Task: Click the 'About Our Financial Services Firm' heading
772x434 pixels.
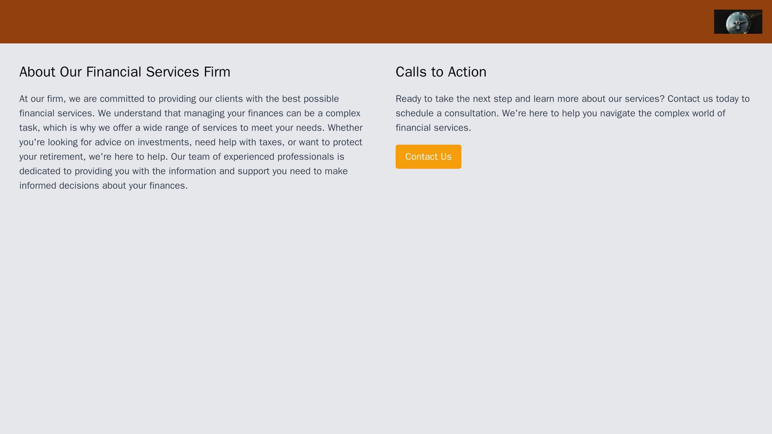Action: (124, 72)
